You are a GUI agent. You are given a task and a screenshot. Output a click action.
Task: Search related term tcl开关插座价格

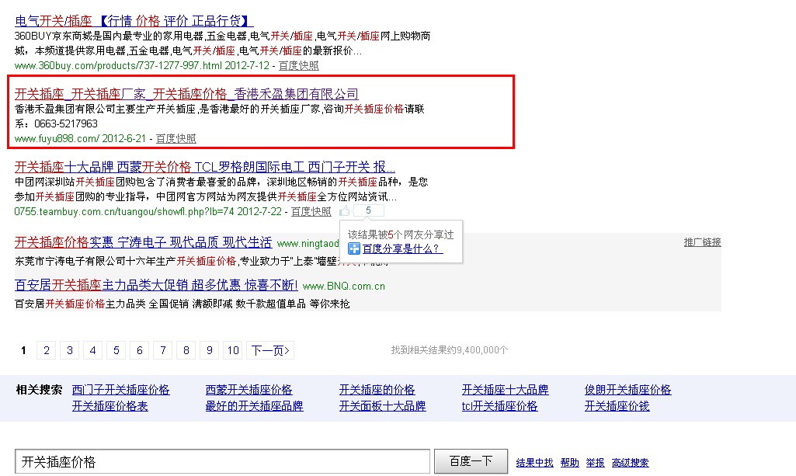click(499, 406)
